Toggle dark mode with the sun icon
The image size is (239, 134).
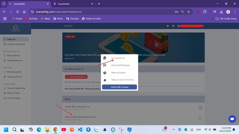click(168, 26)
